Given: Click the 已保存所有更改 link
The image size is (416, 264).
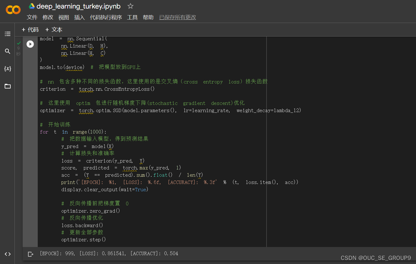Looking at the screenshot, I should [x=178, y=17].
